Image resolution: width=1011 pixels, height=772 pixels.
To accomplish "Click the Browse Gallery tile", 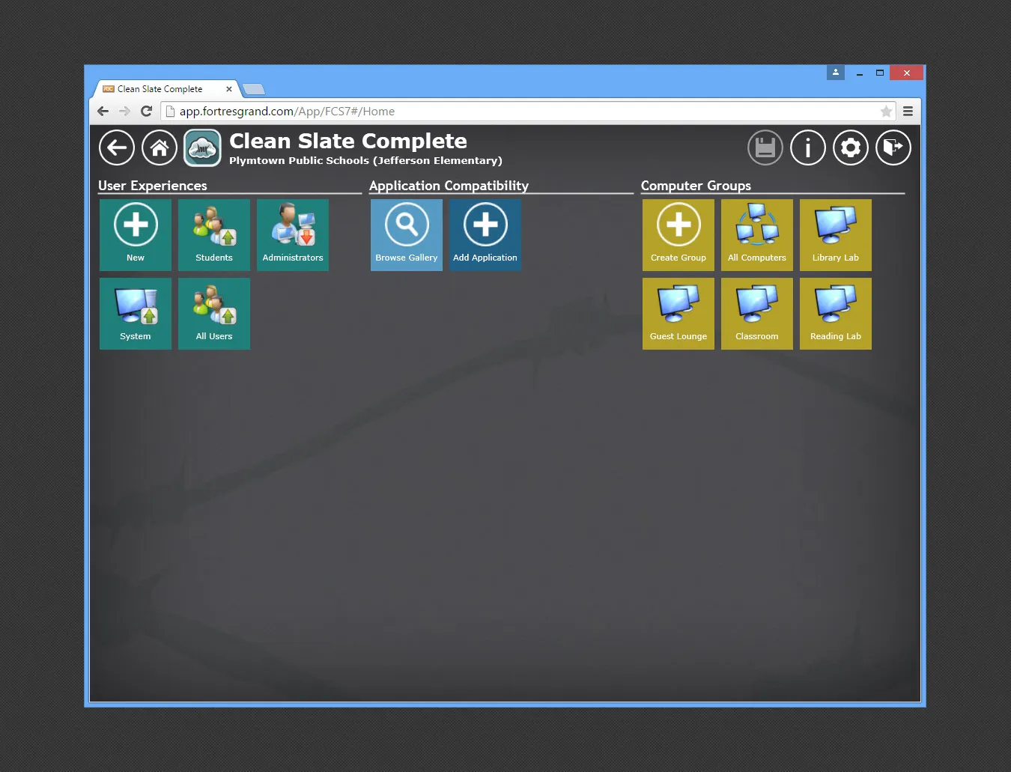I will 407,235.
